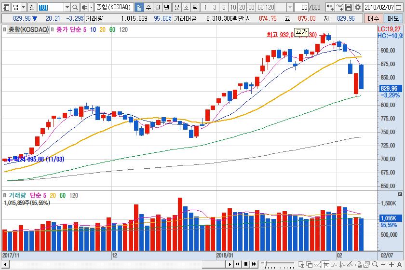Zoom in with the plus icon

391,264
